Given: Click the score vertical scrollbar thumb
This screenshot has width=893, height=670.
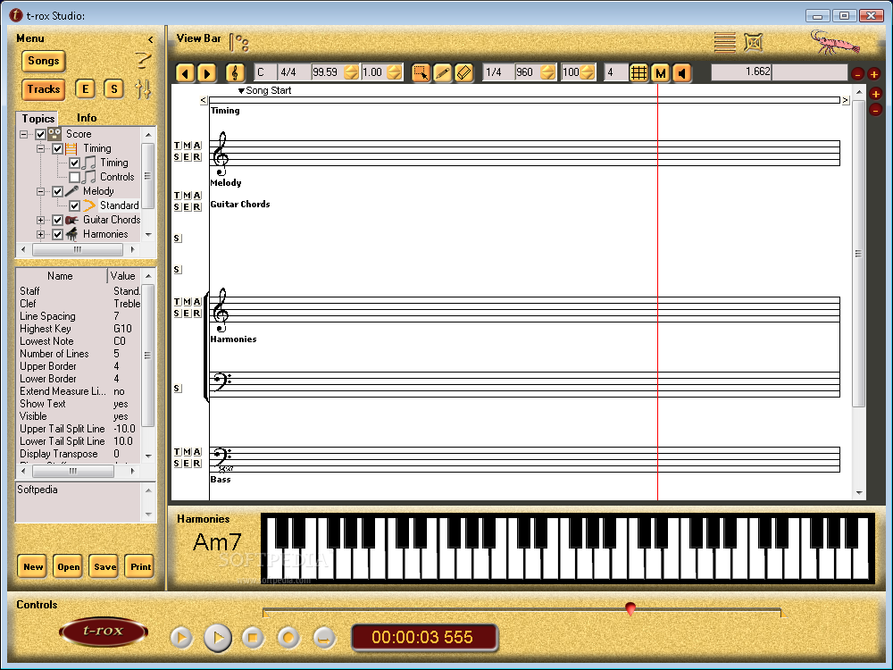Looking at the screenshot, I should 858,254.
